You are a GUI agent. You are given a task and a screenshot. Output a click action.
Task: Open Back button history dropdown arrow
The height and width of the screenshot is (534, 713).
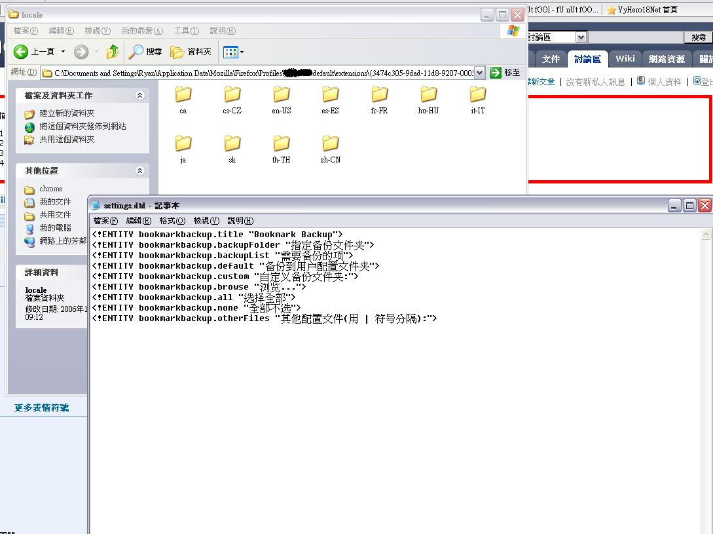coord(64,52)
